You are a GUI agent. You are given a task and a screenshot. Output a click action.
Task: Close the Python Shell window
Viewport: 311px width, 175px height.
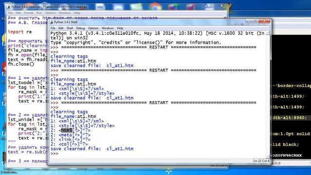click(x=264, y=21)
